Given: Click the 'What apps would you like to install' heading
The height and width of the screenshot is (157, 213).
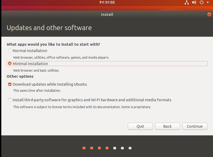Looking at the screenshot, I should (53, 44).
